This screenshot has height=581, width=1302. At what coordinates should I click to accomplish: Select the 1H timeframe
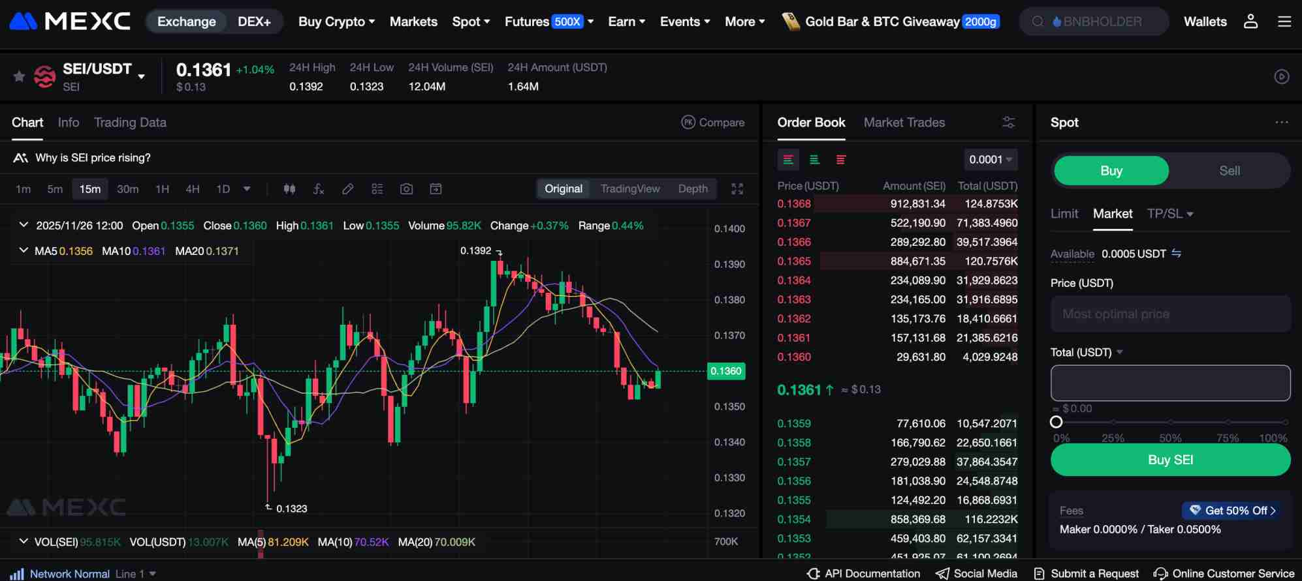click(162, 189)
